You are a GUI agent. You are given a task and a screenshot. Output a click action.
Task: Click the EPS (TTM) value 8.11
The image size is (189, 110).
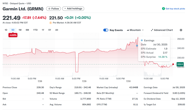[x=136, y=104]
